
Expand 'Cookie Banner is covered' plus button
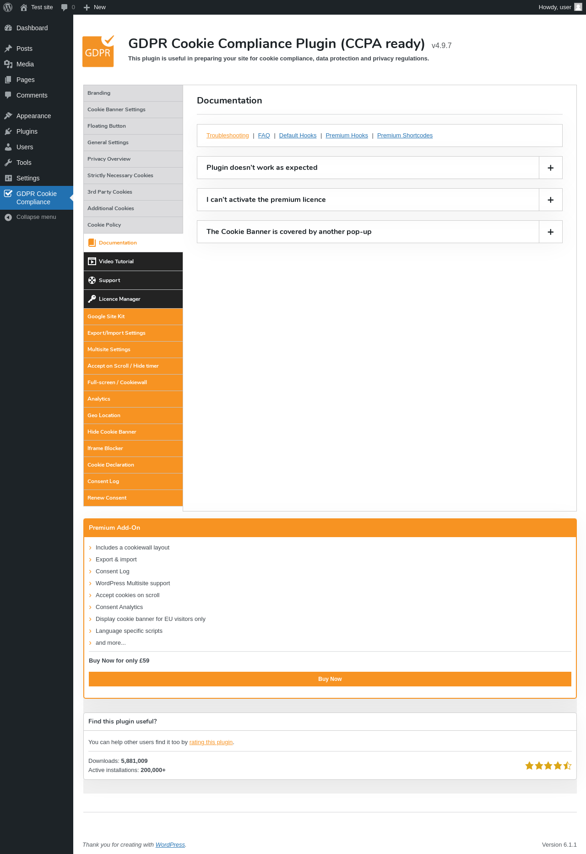click(x=551, y=232)
